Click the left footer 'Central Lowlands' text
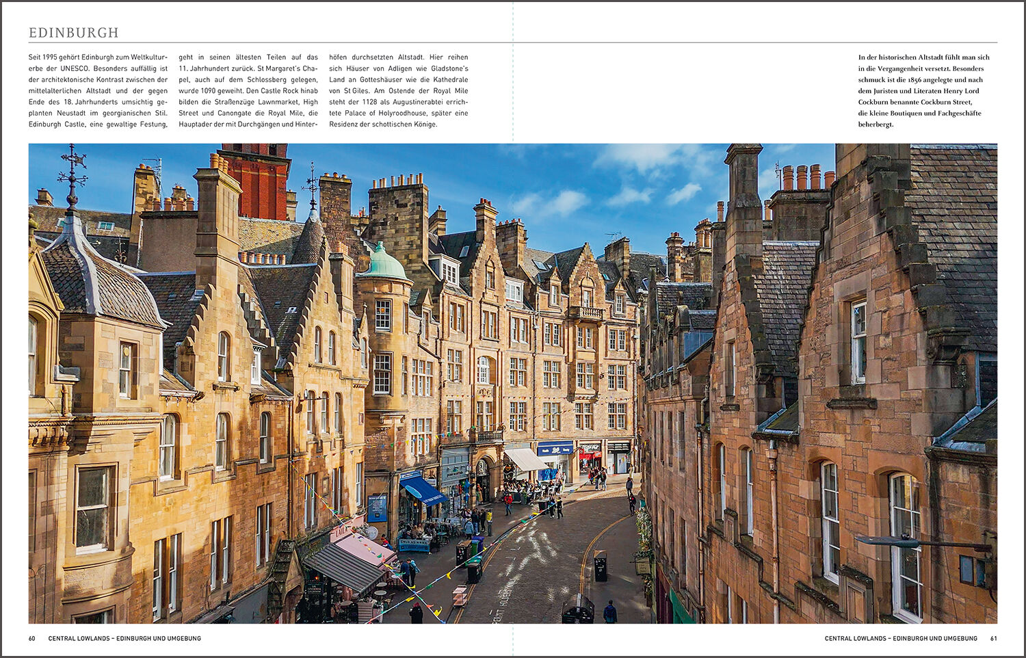Screen dimensions: 1026x658 124,638
